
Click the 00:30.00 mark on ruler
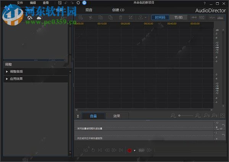[148, 24]
